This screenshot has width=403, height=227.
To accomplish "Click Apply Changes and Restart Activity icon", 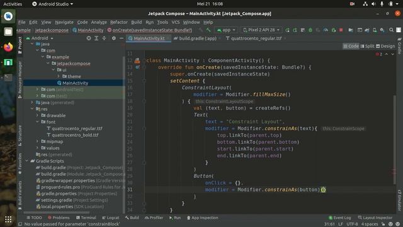I will [295, 30].
